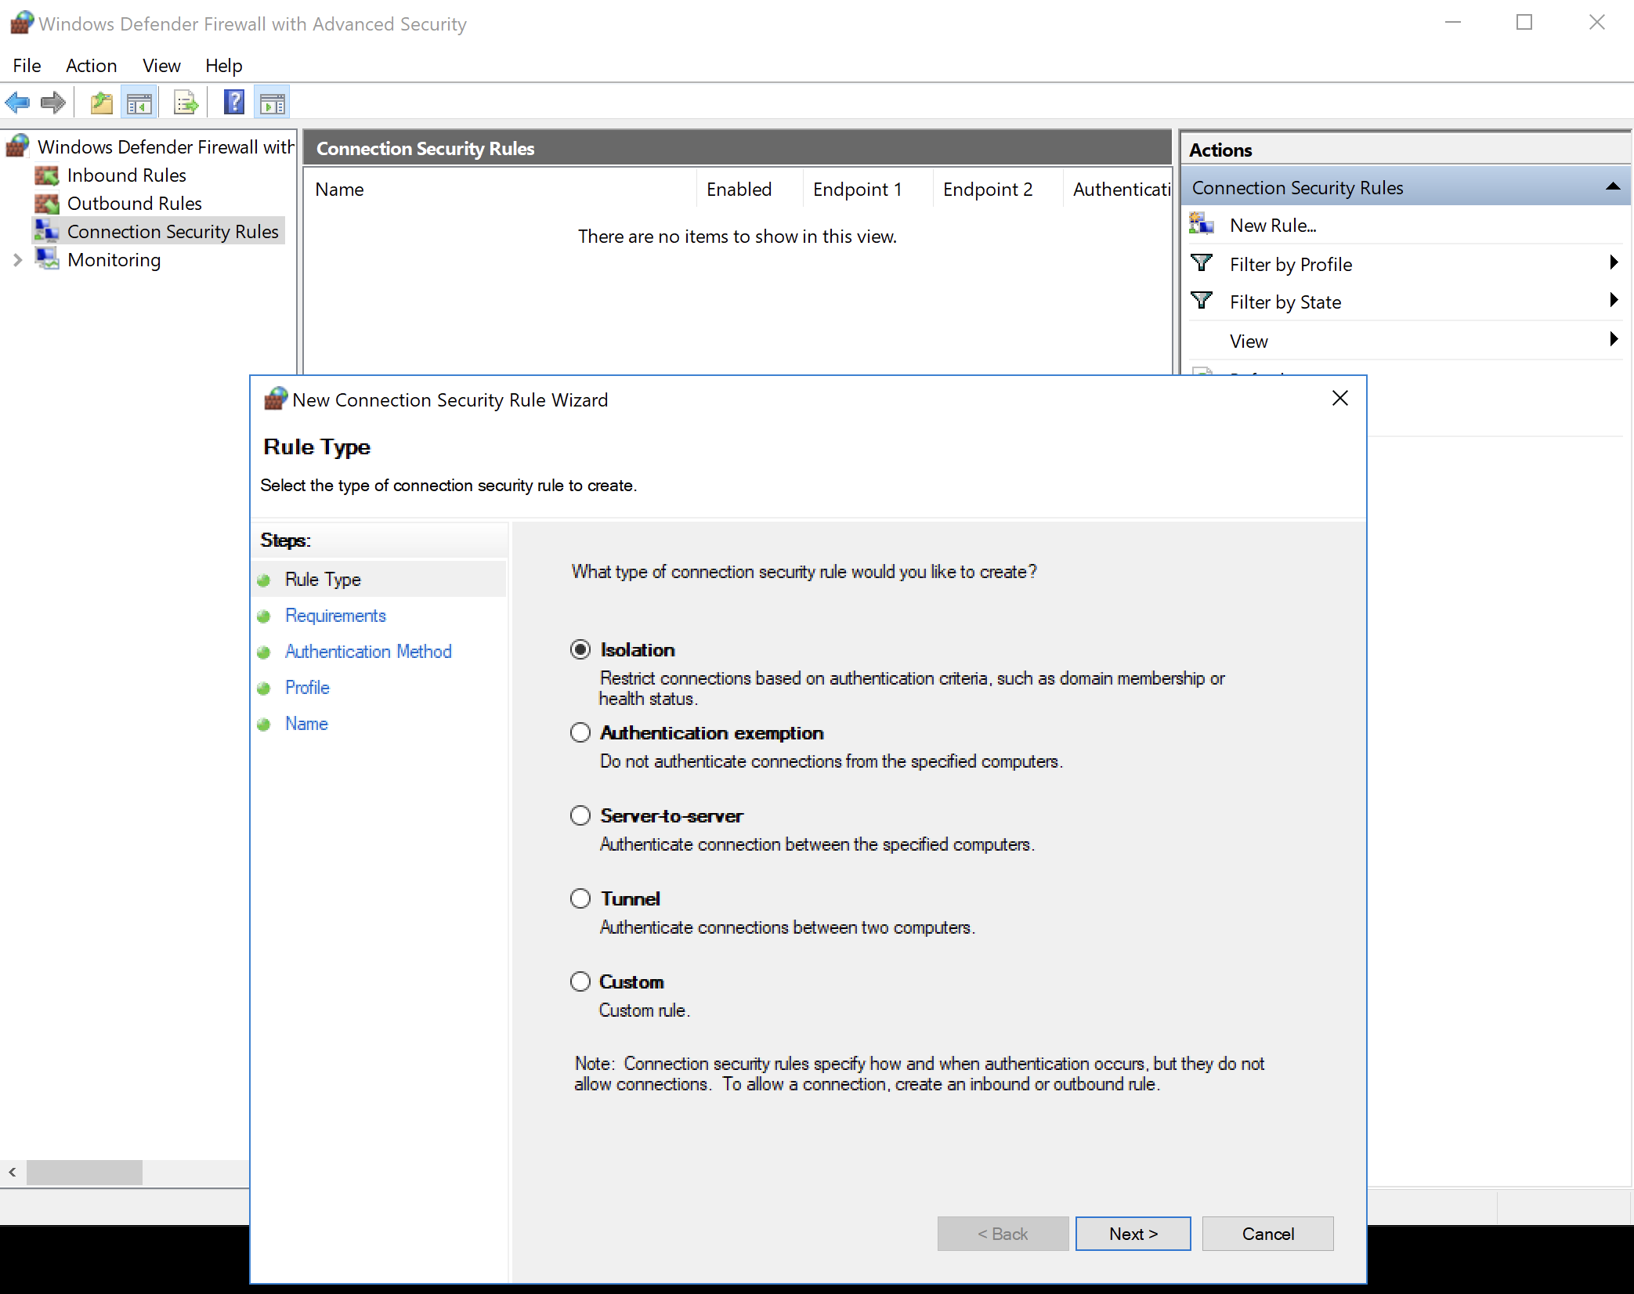Choose the Tunnel radio option
The image size is (1634, 1294).
(x=580, y=898)
